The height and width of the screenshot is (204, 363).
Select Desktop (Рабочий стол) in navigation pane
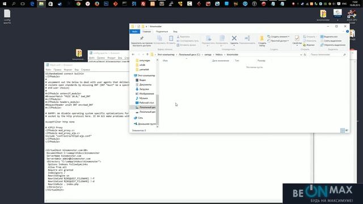145,103
